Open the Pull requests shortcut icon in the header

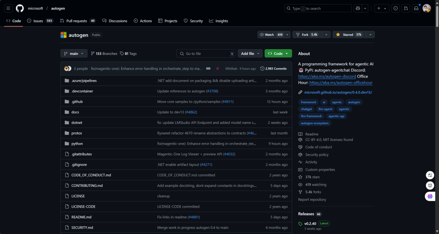(406, 9)
